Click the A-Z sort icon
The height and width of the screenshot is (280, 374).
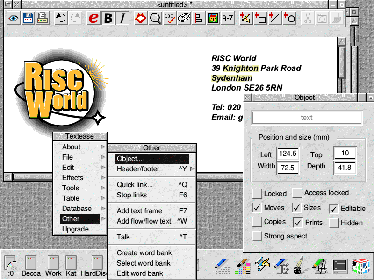228,19
